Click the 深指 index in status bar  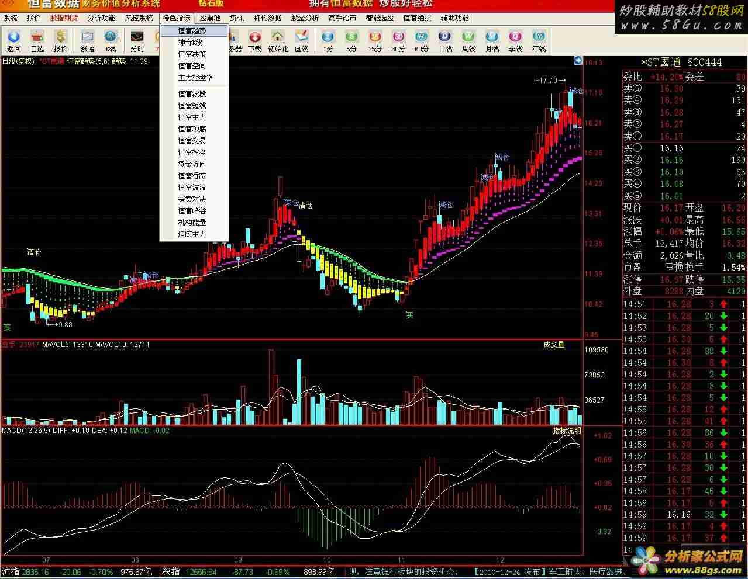point(170,572)
